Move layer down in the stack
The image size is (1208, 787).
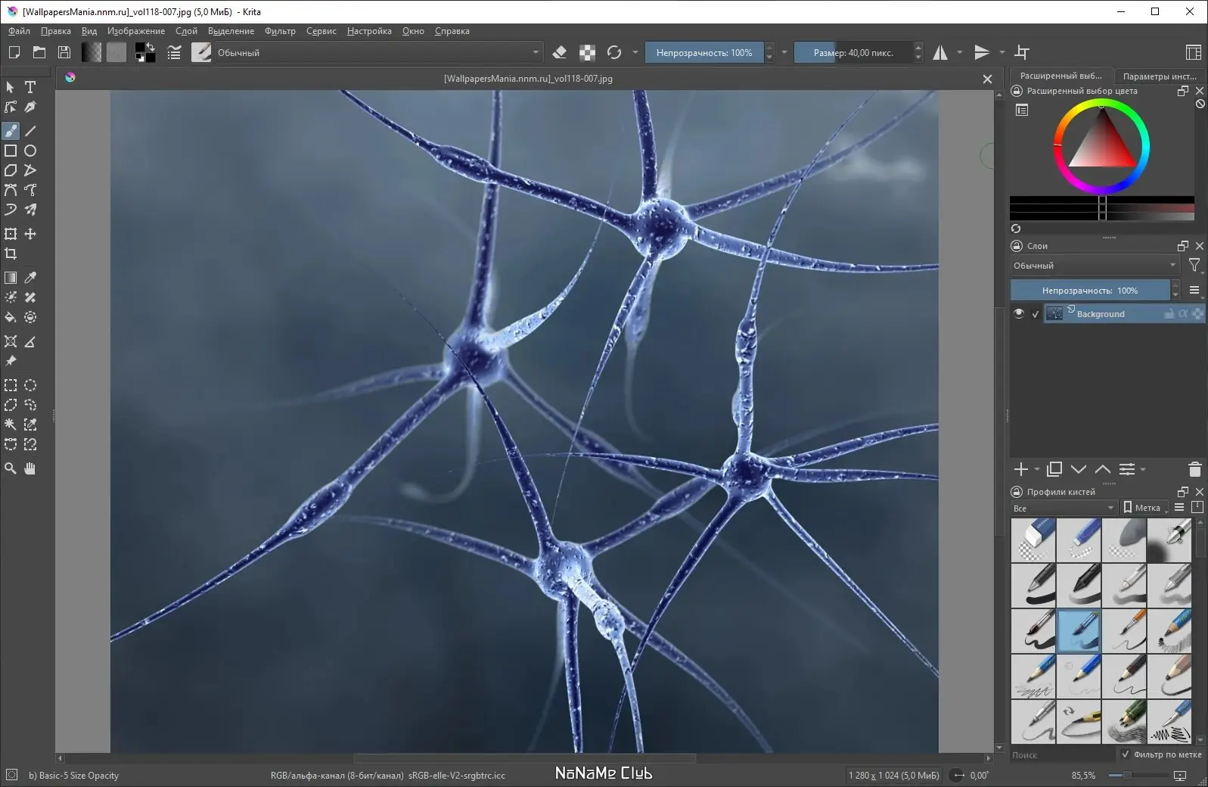[1079, 469]
